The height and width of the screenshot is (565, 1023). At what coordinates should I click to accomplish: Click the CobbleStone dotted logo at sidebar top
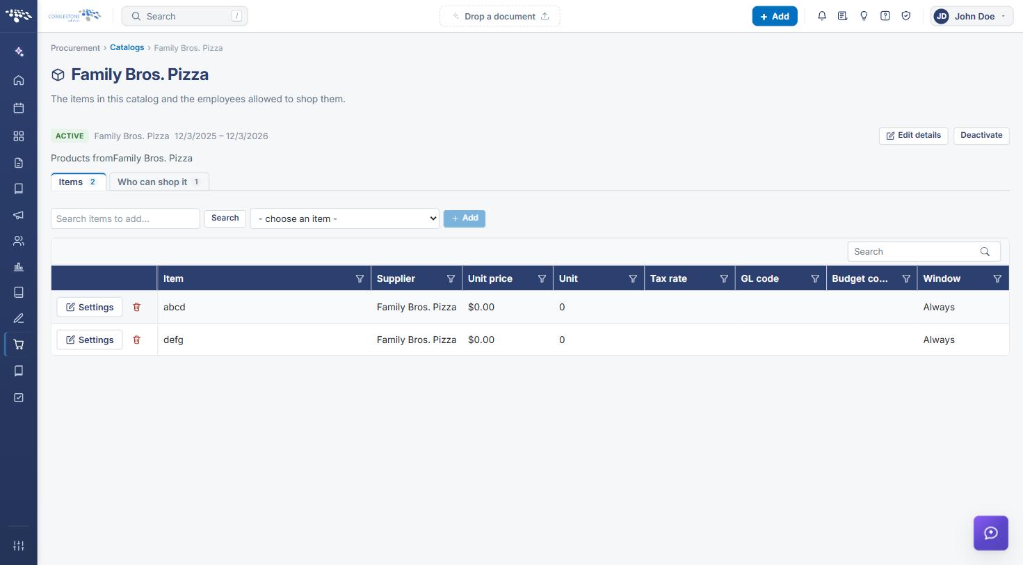click(19, 15)
